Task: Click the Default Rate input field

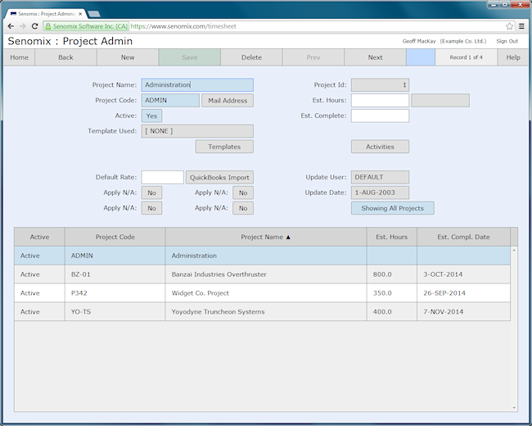Action: [x=163, y=177]
